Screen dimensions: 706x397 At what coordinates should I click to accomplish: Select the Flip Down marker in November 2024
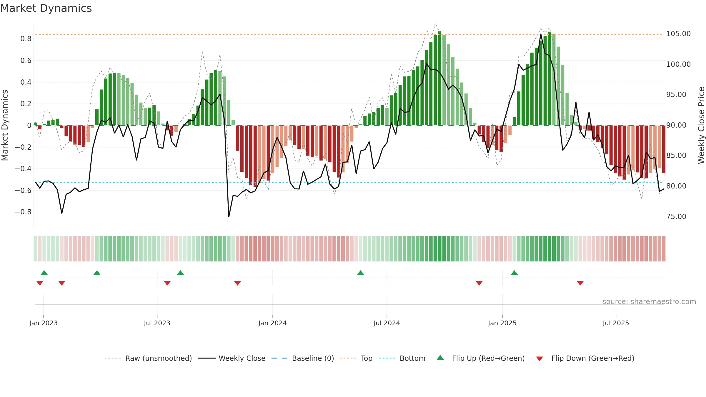[x=479, y=283]
